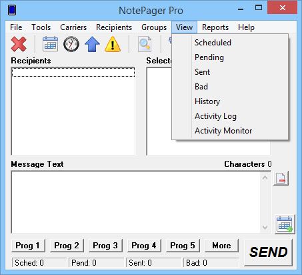Click the clear message document icon

tap(281, 178)
